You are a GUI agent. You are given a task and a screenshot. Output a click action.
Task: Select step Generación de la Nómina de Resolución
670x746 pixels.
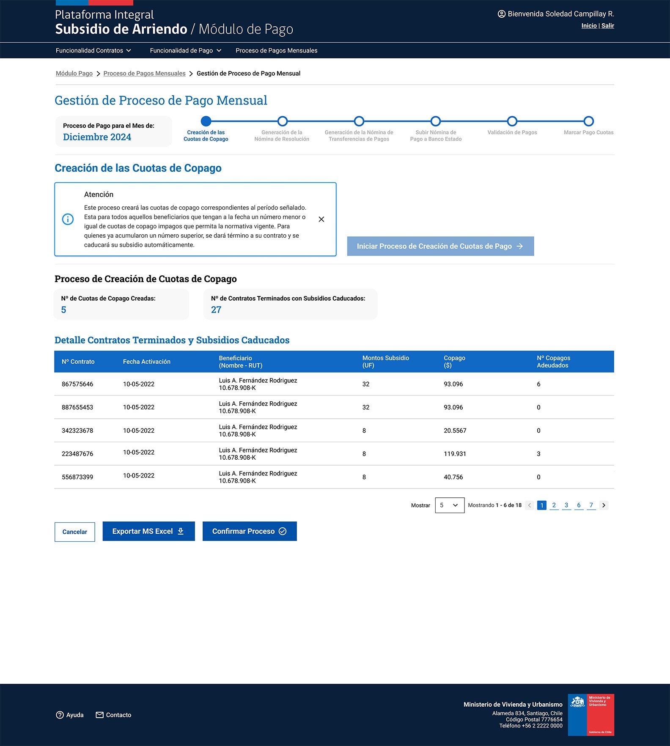283,121
